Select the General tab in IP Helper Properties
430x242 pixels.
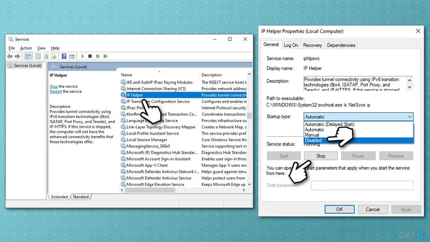pos(271,45)
